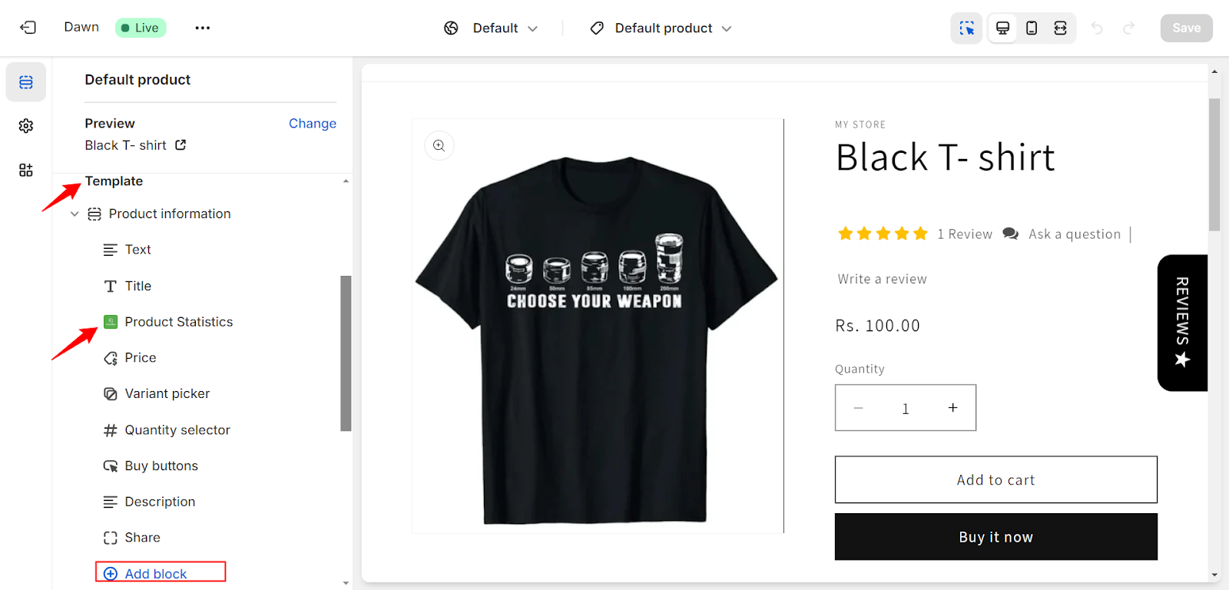Open the Sections panel in the sidebar

click(26, 82)
